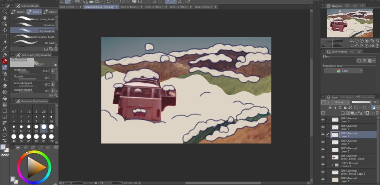
Task: Adjust the Brush Size slider
Action: pos(27,72)
